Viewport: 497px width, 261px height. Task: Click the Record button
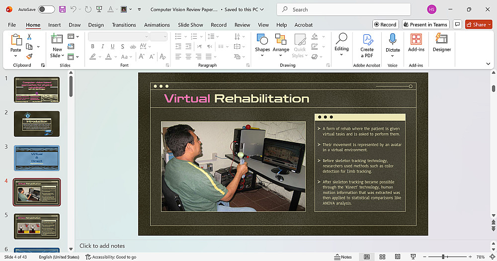[386, 24]
